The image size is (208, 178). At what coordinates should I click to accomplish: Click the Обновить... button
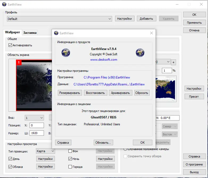103,142
